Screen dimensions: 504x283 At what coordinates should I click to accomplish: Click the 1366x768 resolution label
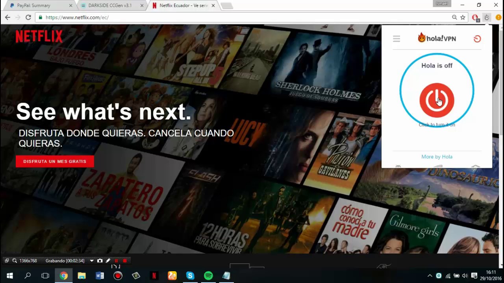pos(28,261)
